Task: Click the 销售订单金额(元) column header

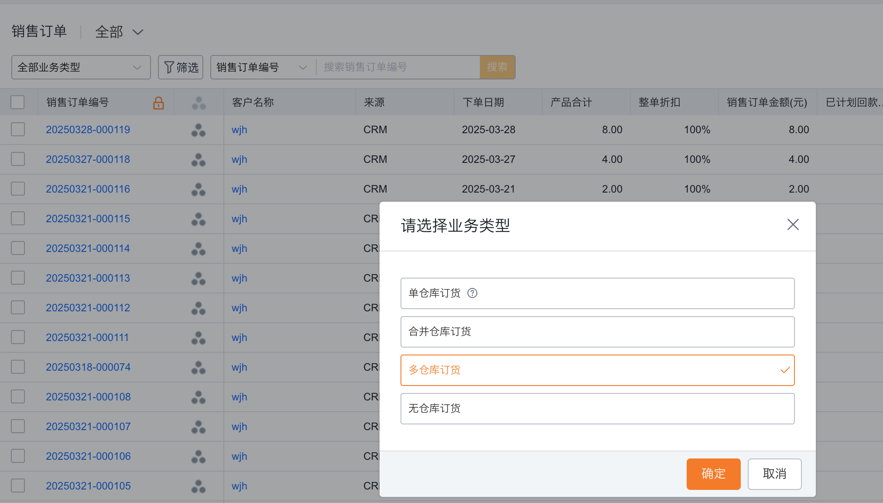Action: coord(767,102)
